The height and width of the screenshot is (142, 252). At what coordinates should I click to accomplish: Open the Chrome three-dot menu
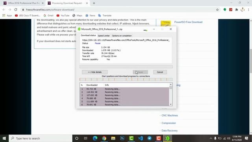[x=248, y=9]
